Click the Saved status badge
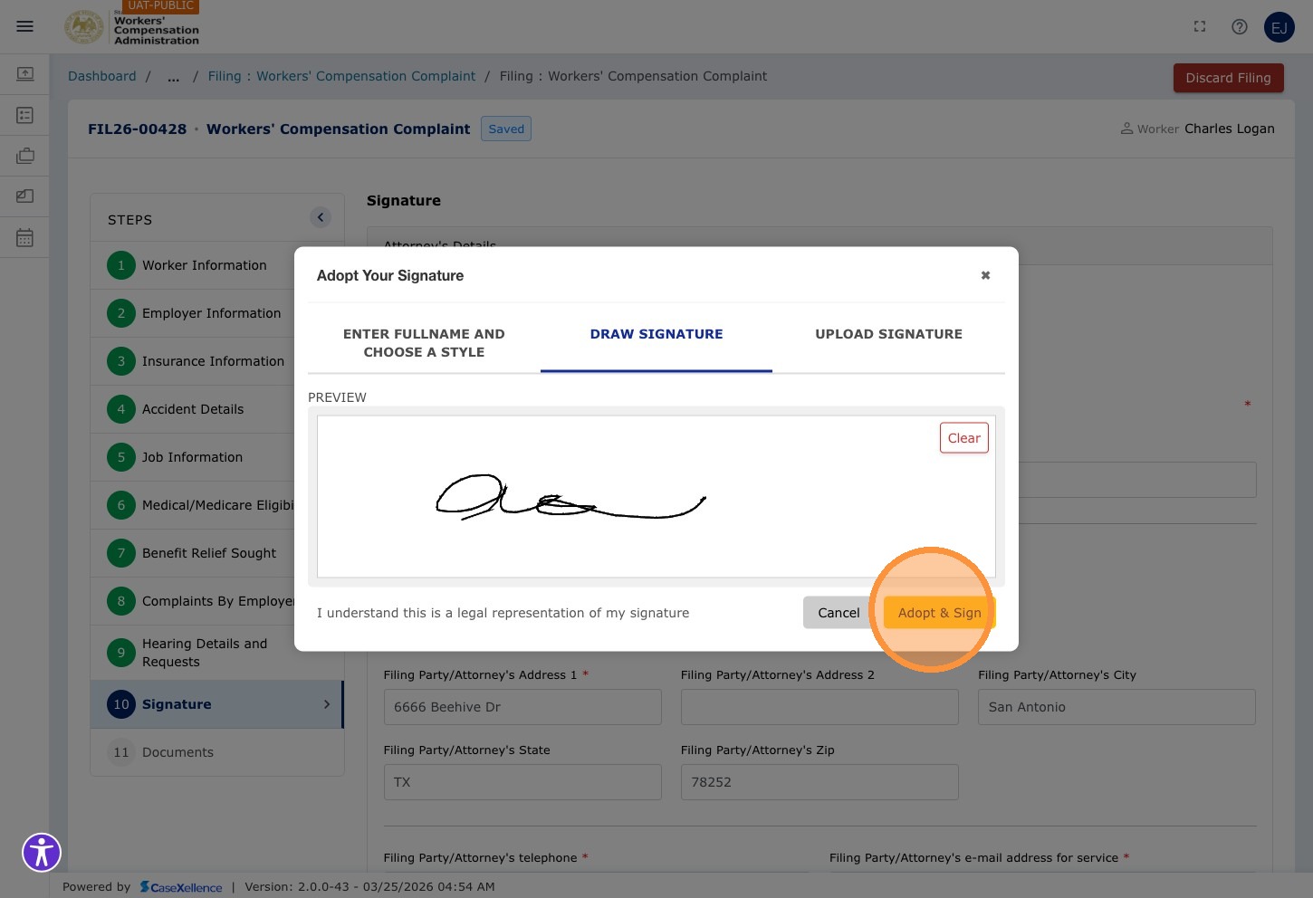Image resolution: width=1313 pixels, height=898 pixels. (506, 129)
